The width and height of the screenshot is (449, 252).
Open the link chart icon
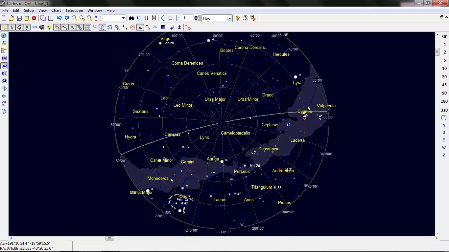(x=172, y=27)
